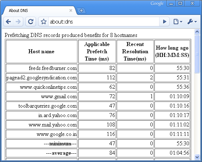Open a new tab with plus button
Image resolution: width=202 pixels, height=162 pixels.
click(x=81, y=11)
